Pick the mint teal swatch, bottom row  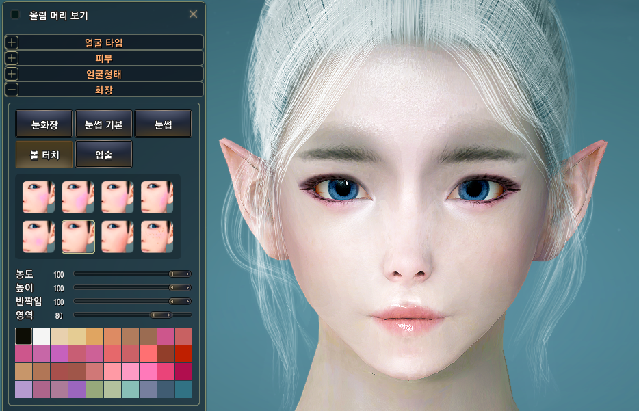click(130, 389)
